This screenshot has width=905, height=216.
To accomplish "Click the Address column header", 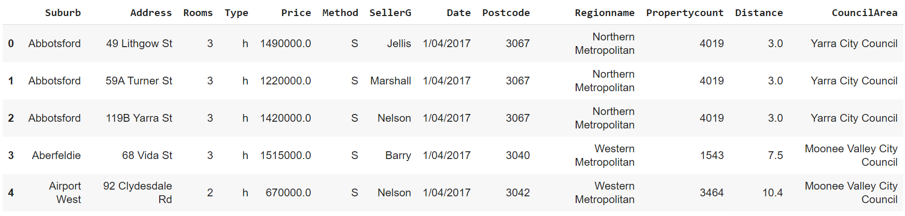I will tap(150, 13).
